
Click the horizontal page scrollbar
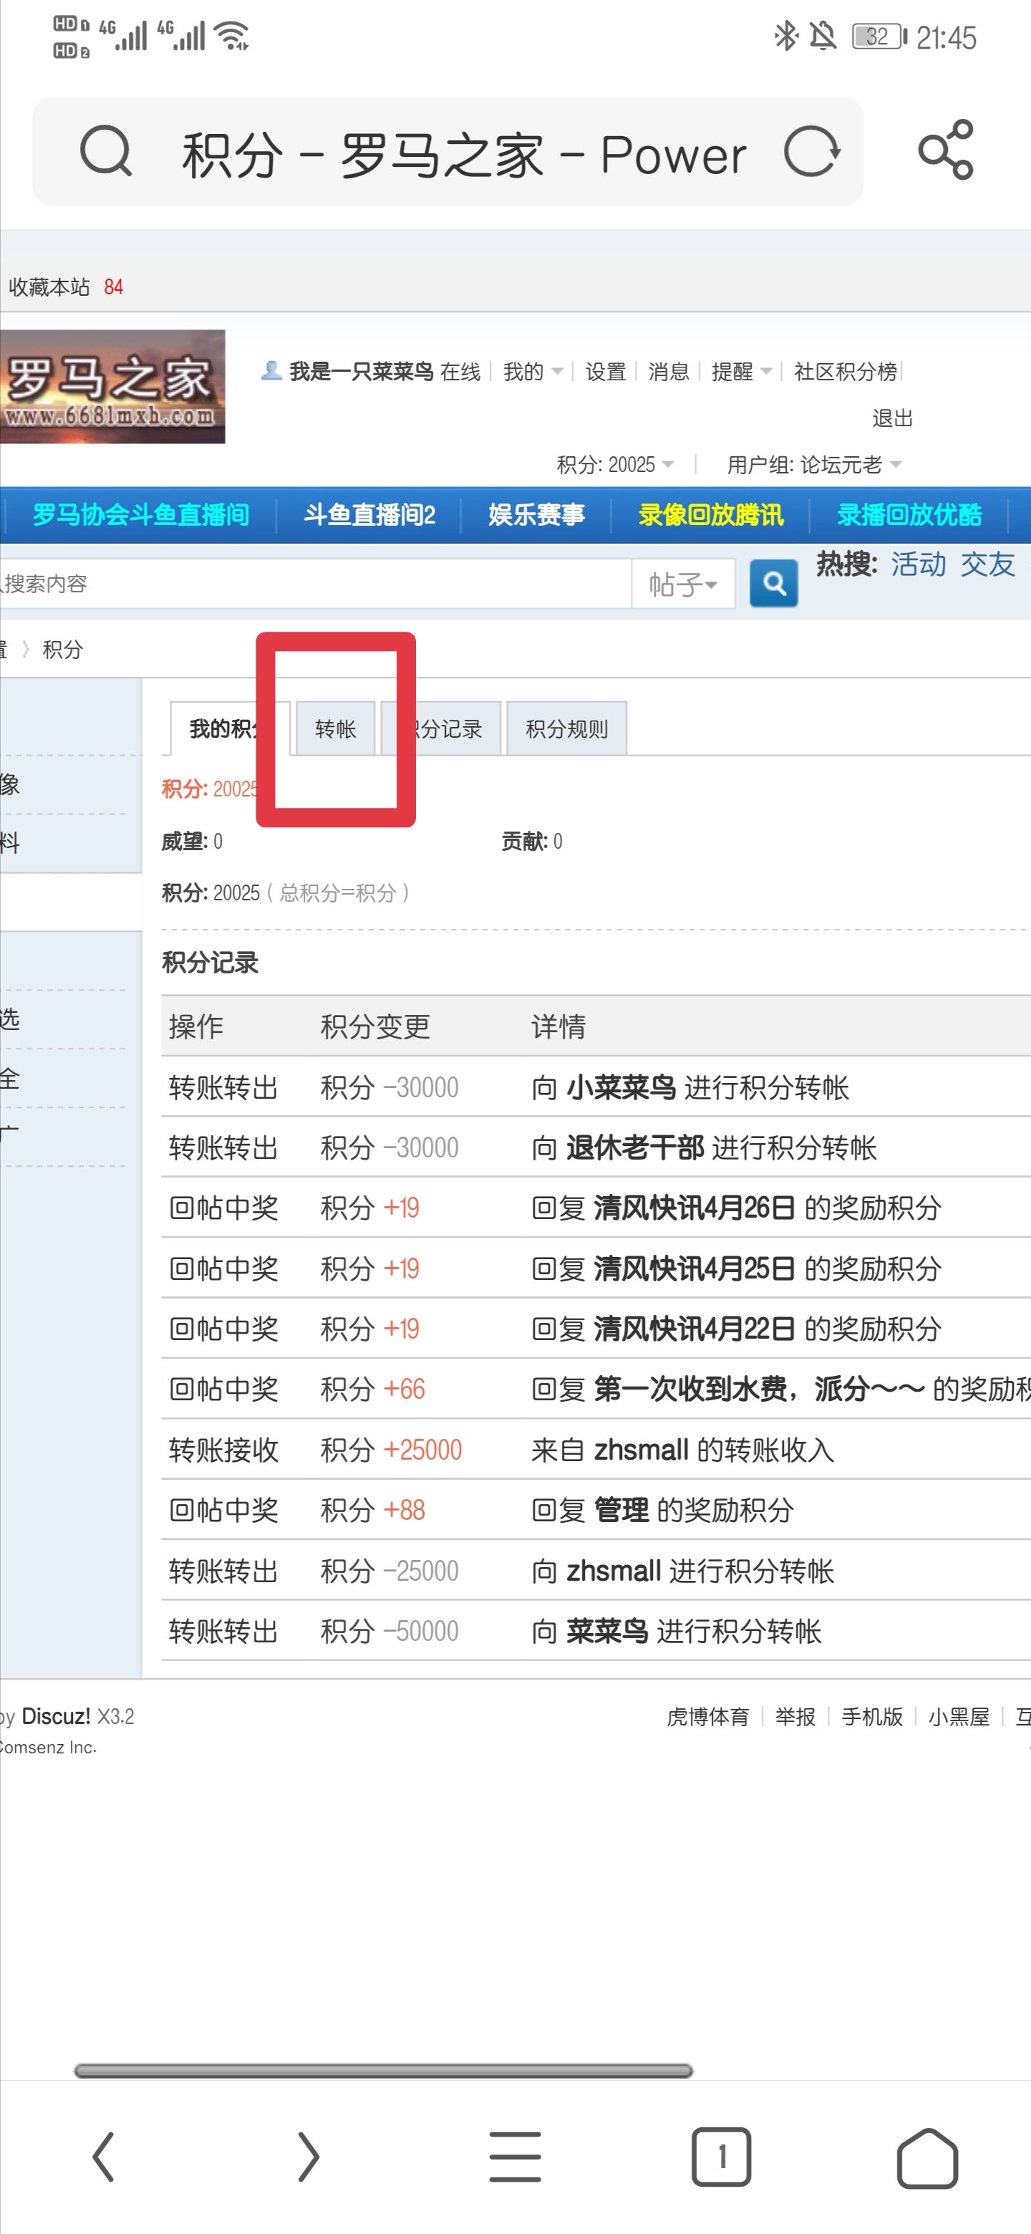pyautogui.click(x=383, y=2070)
